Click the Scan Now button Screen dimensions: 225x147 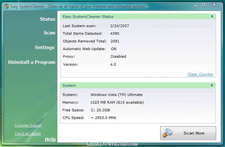pyautogui.click(x=188, y=133)
